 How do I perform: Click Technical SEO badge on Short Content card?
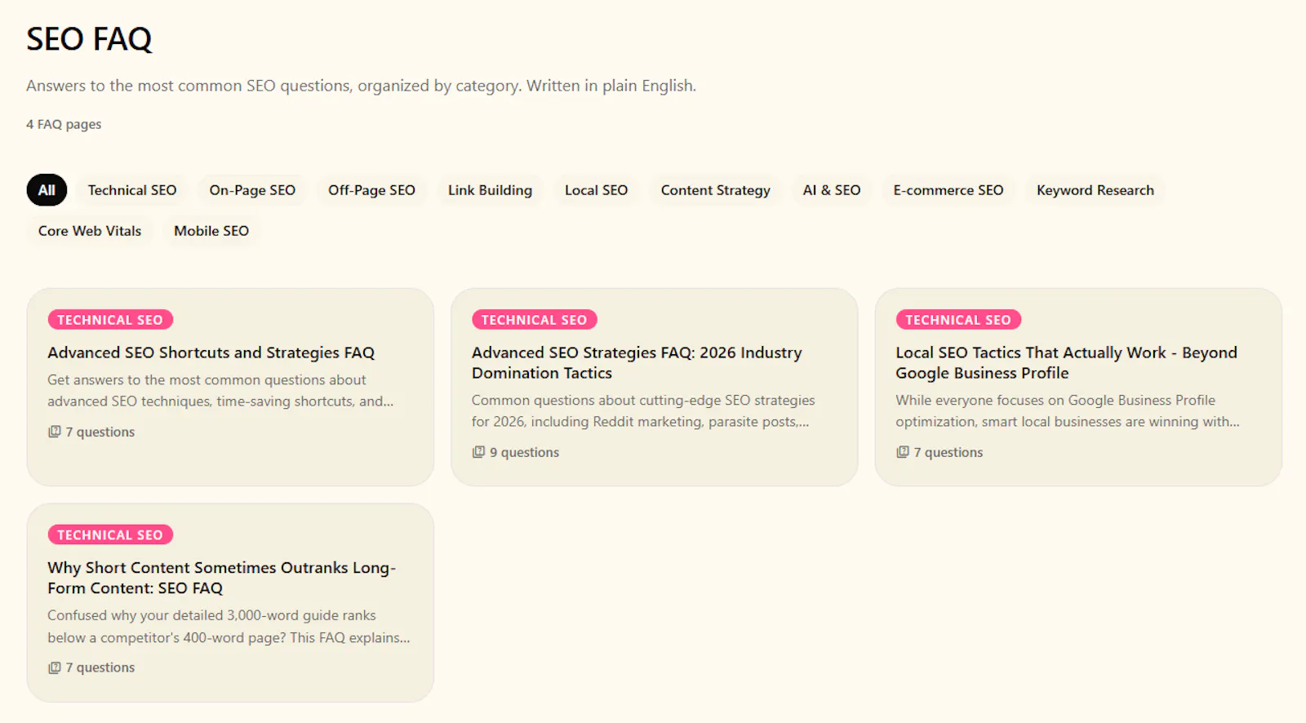point(110,534)
